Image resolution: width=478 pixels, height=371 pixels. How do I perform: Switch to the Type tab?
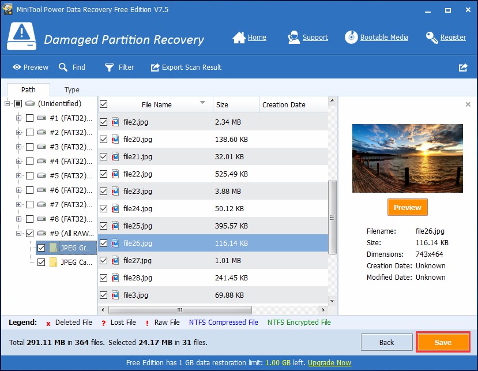click(71, 89)
